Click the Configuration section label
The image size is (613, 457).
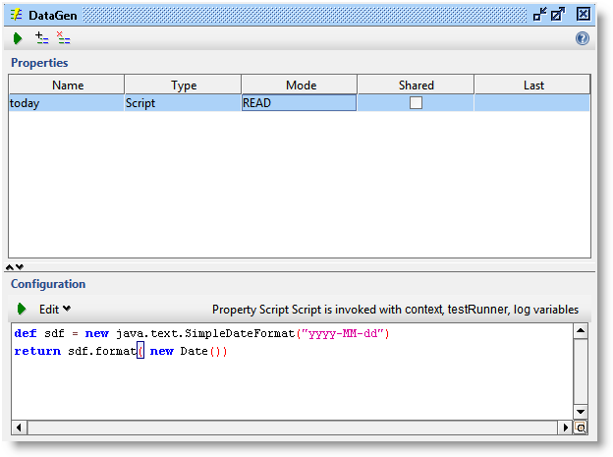48,284
